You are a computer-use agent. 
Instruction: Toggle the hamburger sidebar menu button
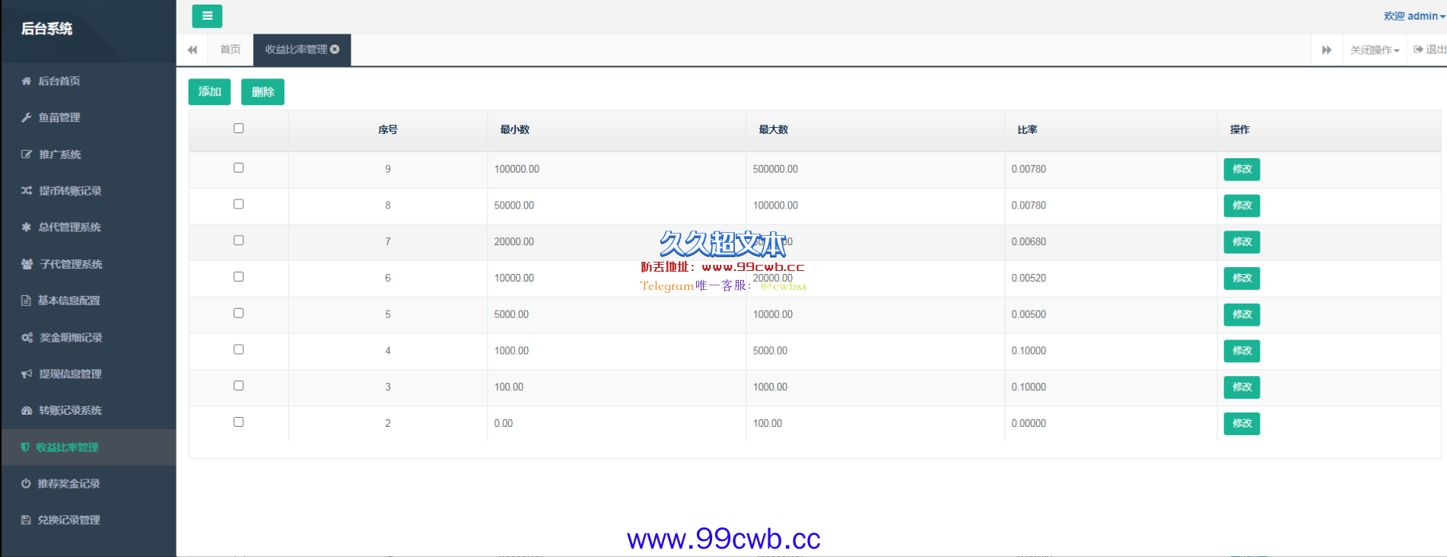point(207,16)
